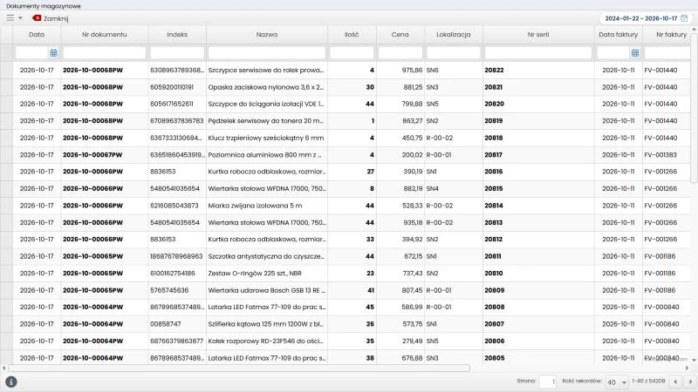Click the info icon at bottom left
Image resolution: width=698 pixels, height=392 pixels.
[x=11, y=382]
